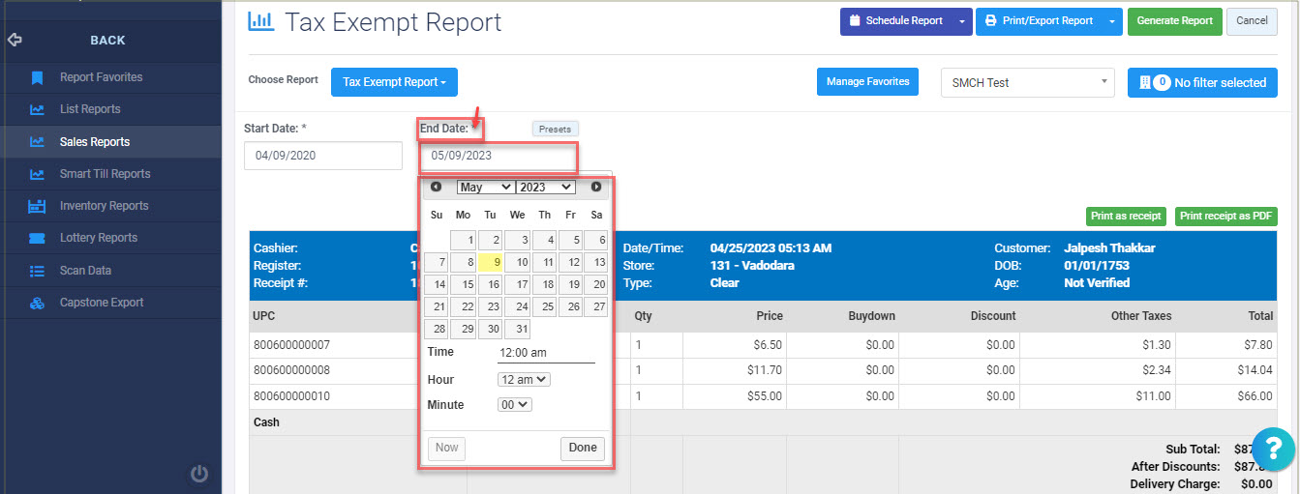Click Print receipt as PDF button
This screenshot has height=494, width=1300.
(1226, 217)
